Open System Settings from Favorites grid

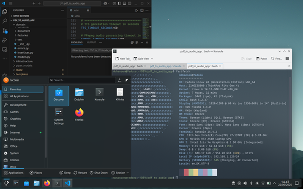click(58, 117)
